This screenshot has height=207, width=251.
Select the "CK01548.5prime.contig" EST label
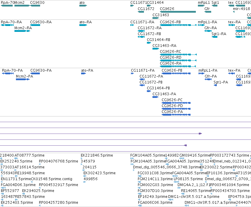(52, 179)
